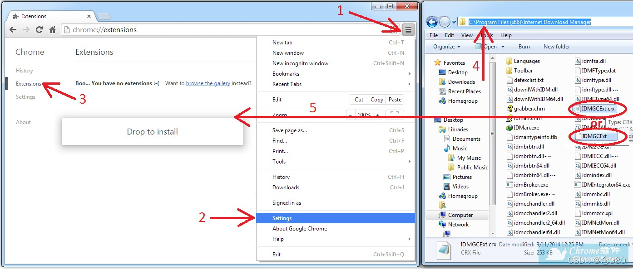Follow the browse the gallery link
The image size is (633, 269).
click(x=208, y=83)
